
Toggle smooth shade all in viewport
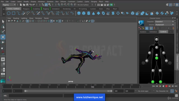[x=51, y=21]
